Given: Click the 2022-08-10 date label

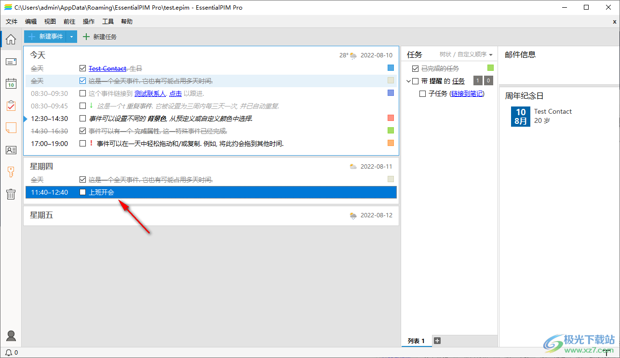Looking at the screenshot, I should (x=377, y=55).
